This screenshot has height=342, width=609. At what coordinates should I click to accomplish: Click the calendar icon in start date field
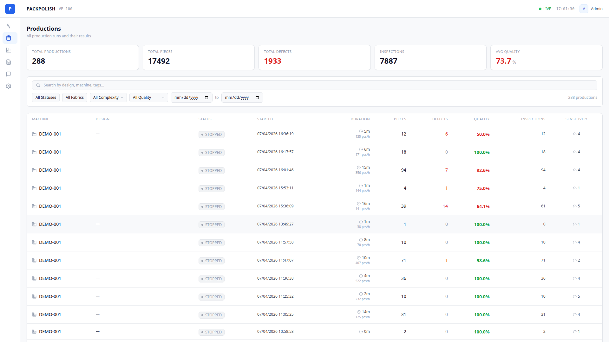click(x=206, y=98)
